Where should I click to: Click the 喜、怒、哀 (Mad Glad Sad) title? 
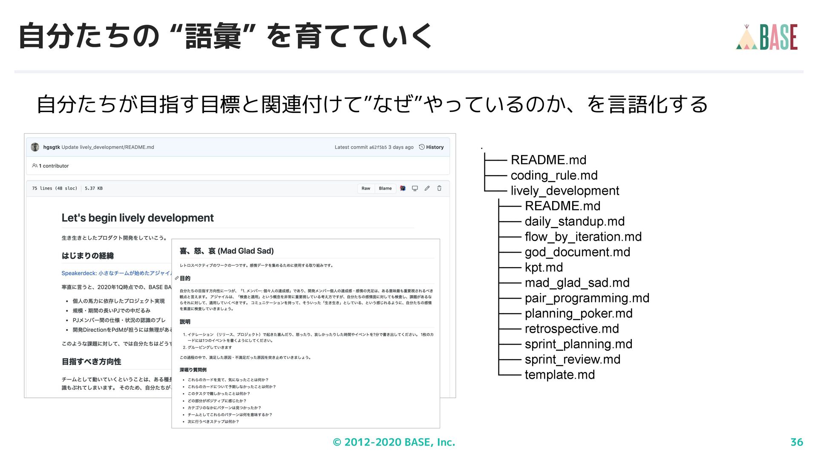[x=227, y=251]
